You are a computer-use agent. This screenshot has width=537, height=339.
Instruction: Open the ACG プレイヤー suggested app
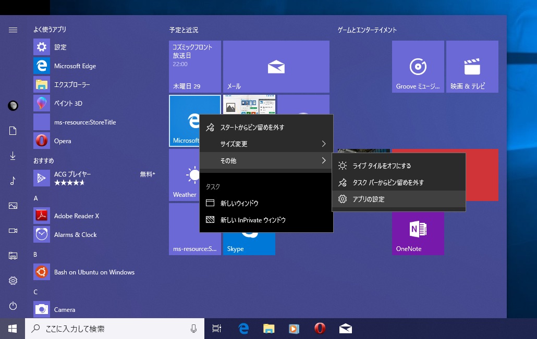click(94, 178)
